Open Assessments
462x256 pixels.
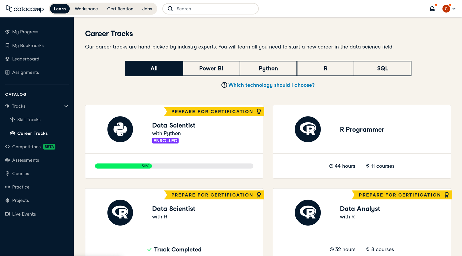[25, 160]
